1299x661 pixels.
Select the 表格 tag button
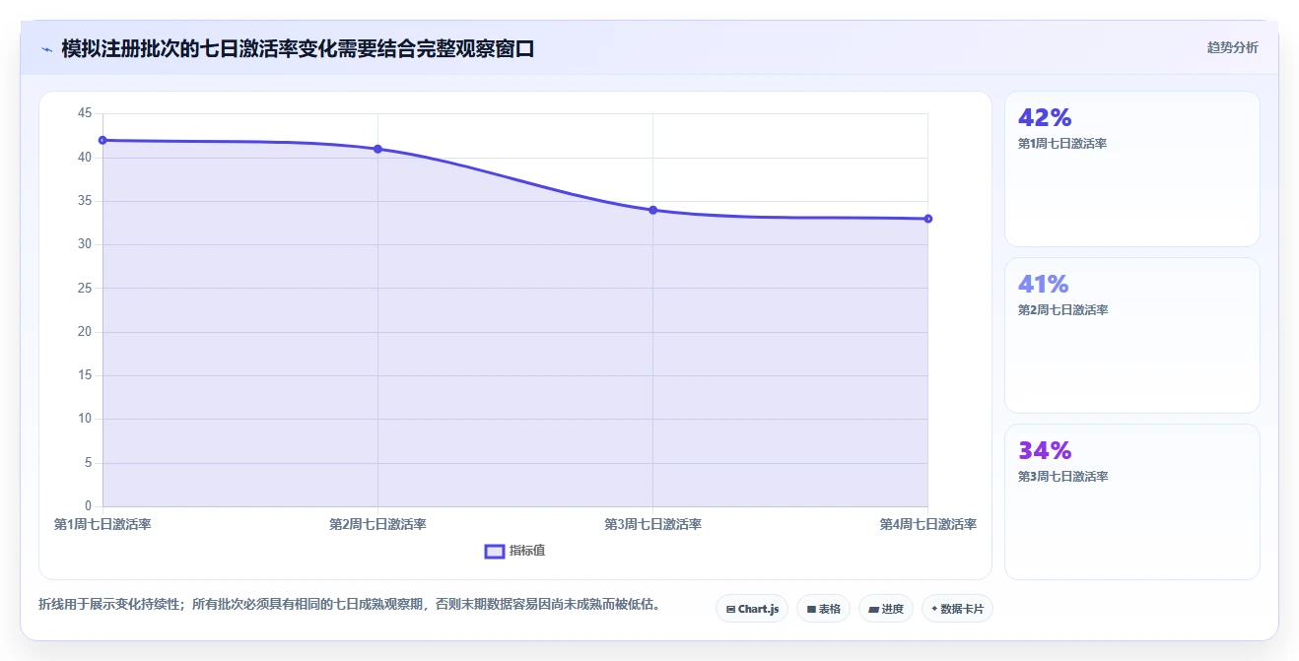click(x=824, y=609)
